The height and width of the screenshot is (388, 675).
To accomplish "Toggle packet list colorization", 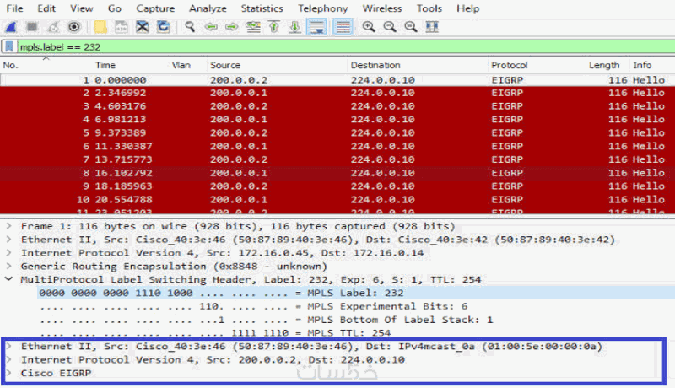I will point(343,27).
